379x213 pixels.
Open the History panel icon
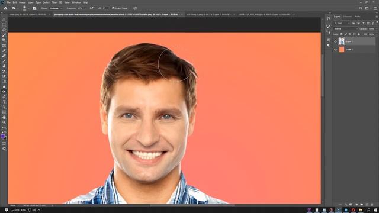(x=328, y=18)
